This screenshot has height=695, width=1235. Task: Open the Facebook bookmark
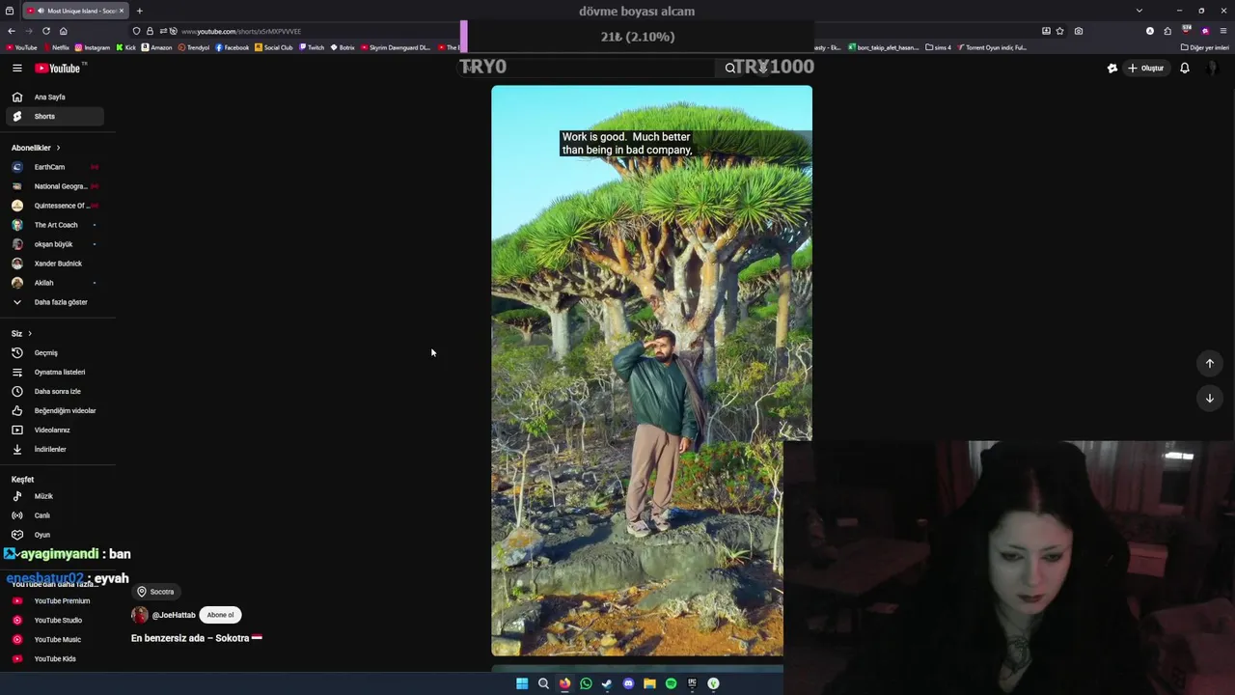tap(233, 47)
